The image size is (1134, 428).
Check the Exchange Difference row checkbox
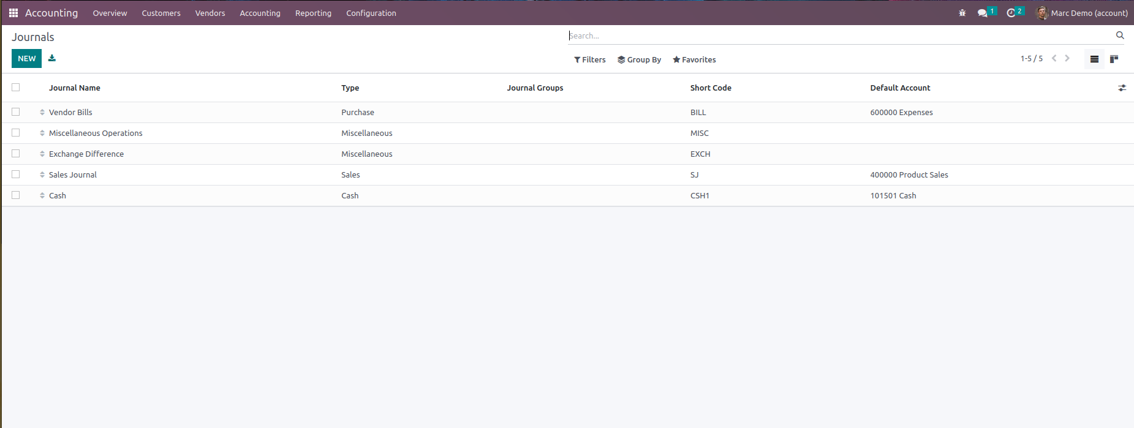coord(16,154)
